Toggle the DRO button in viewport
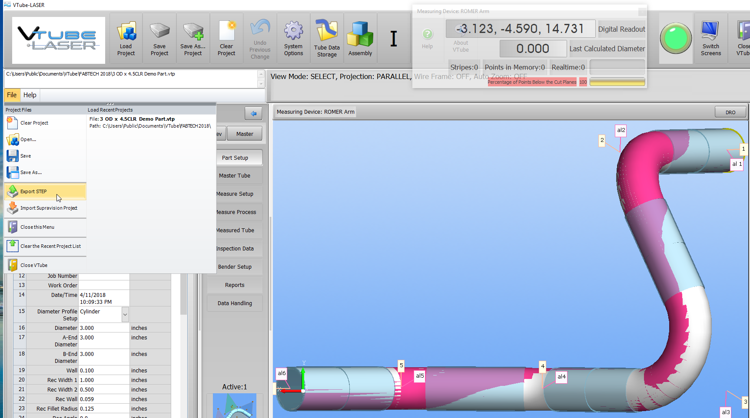 point(730,112)
